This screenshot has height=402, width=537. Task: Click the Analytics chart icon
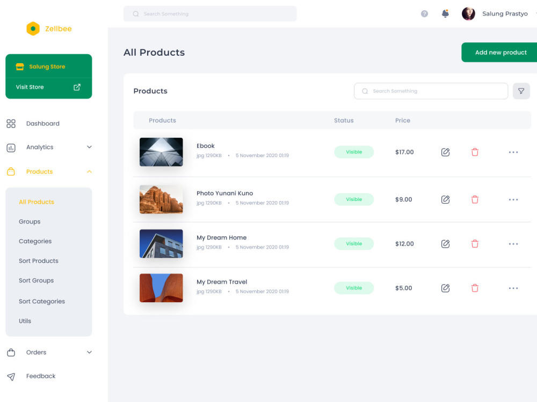click(11, 148)
